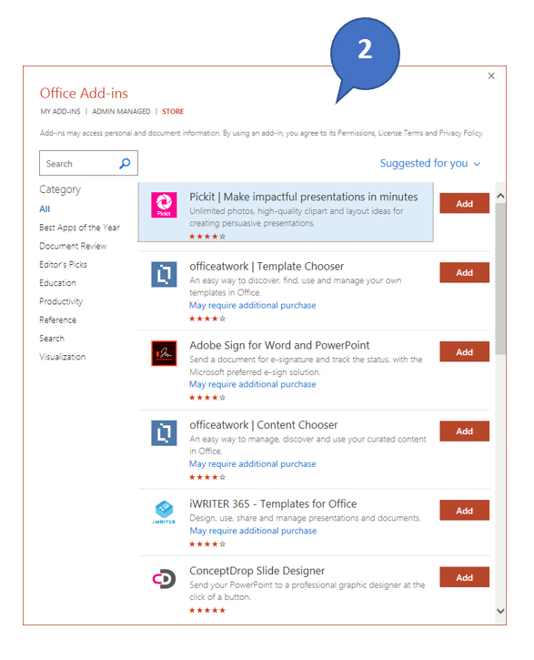This screenshot has height=660, width=534.
Task: Open the Suggested for you dropdown
Action: click(430, 163)
